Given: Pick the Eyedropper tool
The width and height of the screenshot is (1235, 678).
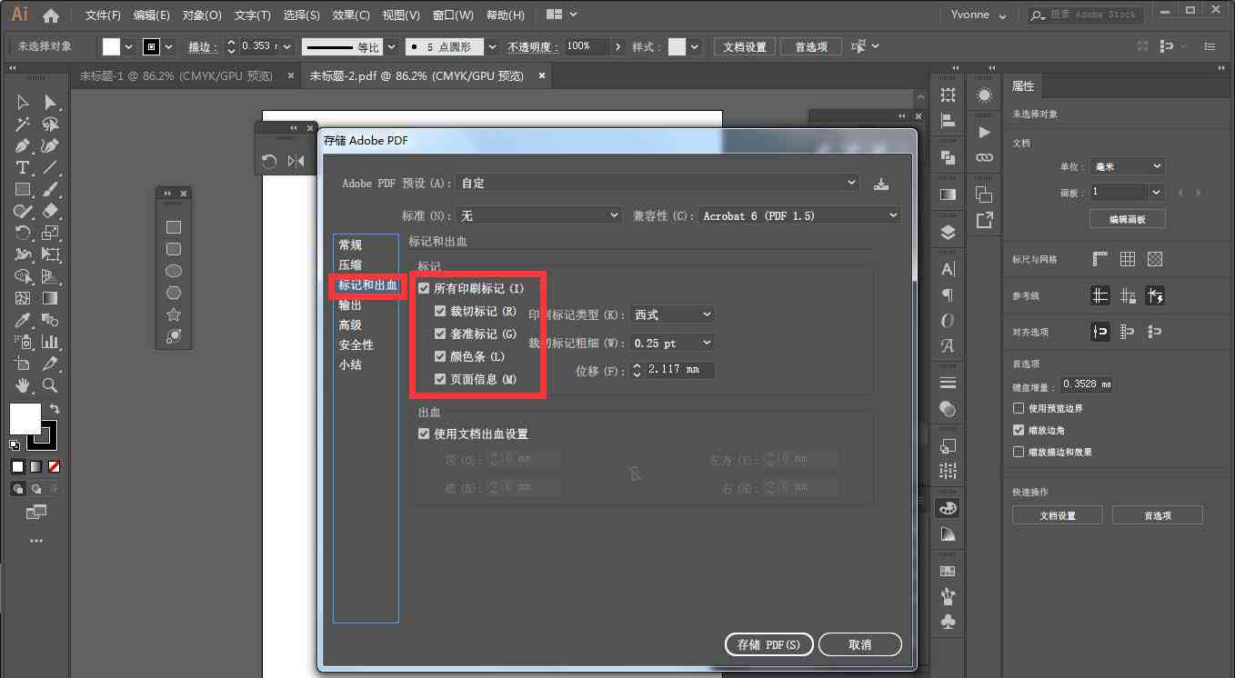Looking at the screenshot, I should coord(23,320).
